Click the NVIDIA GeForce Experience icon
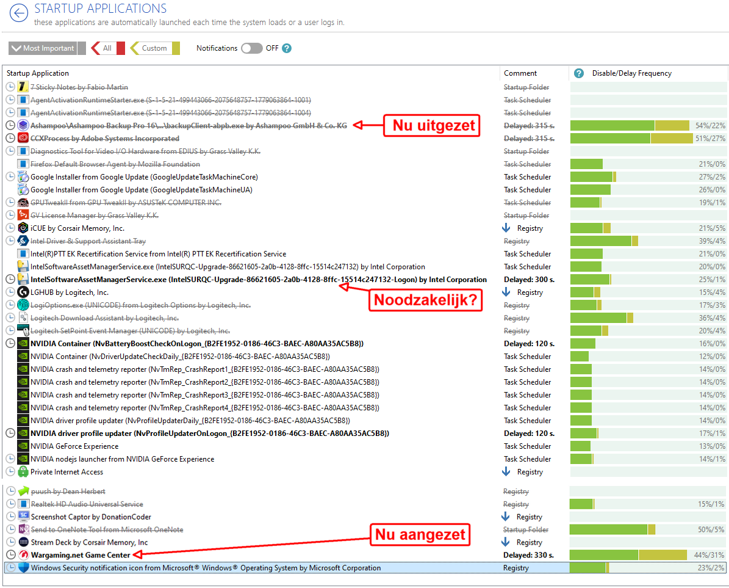 pos(23,446)
